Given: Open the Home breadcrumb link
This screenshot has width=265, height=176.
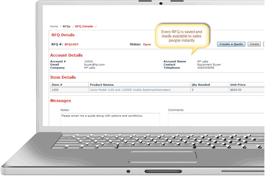Looking at the screenshot, I should pos(54,26).
